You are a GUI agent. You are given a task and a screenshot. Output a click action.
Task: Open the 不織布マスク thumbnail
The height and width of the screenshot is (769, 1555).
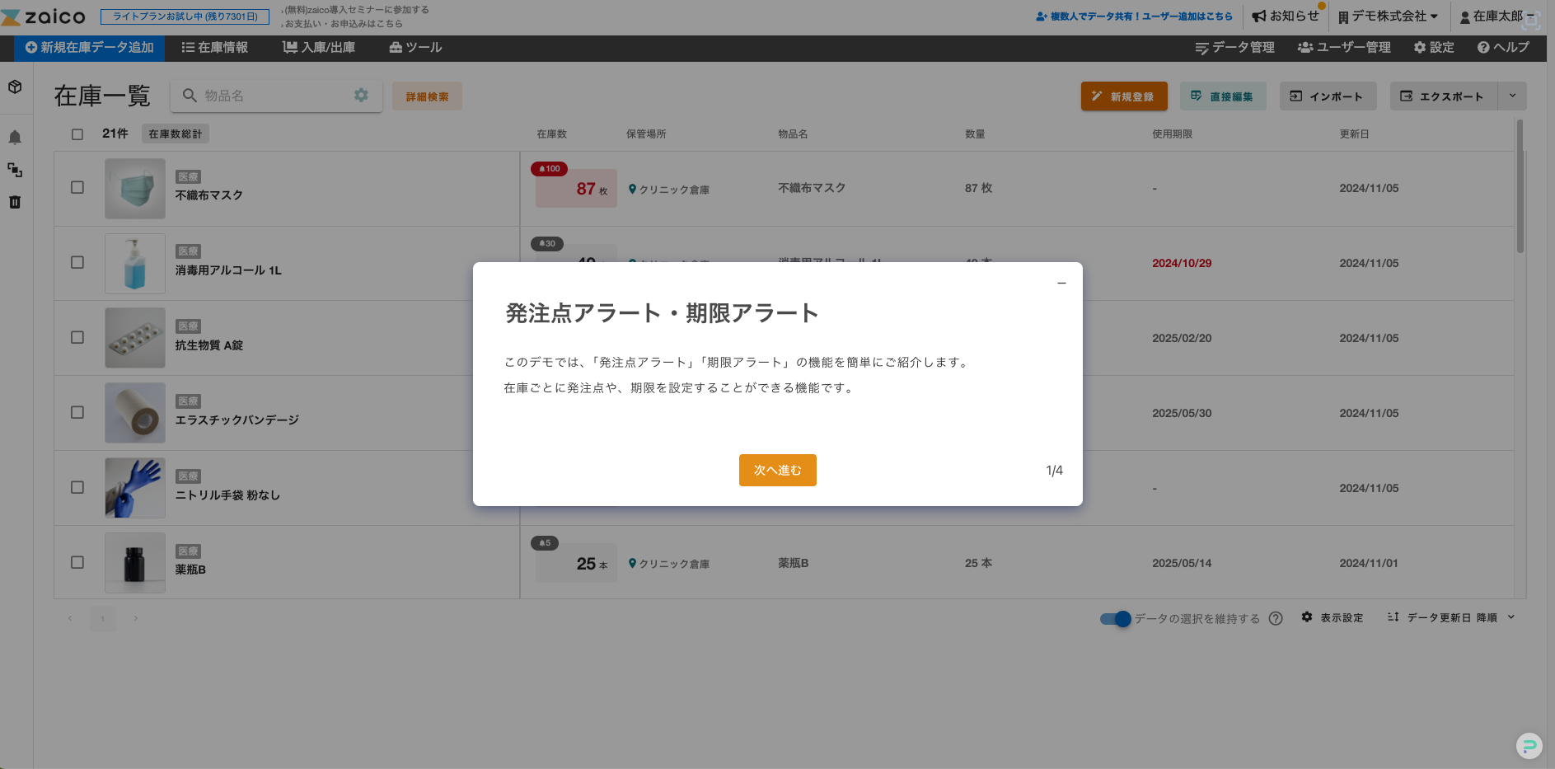(135, 189)
